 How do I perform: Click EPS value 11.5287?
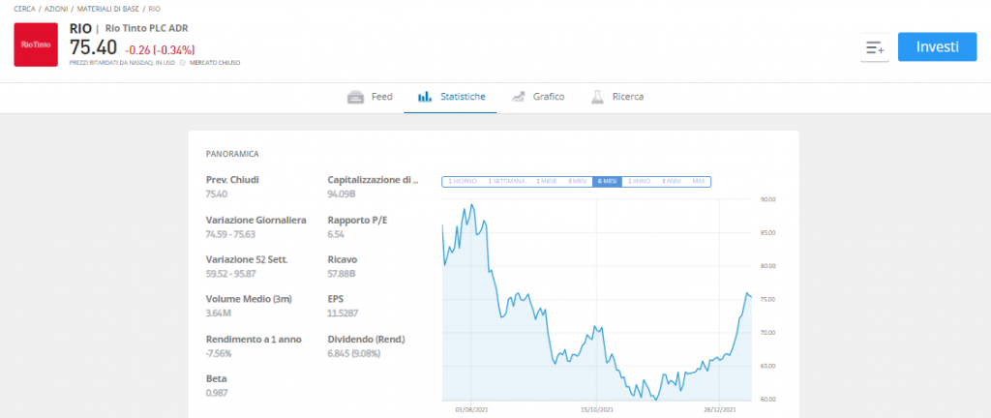click(343, 313)
